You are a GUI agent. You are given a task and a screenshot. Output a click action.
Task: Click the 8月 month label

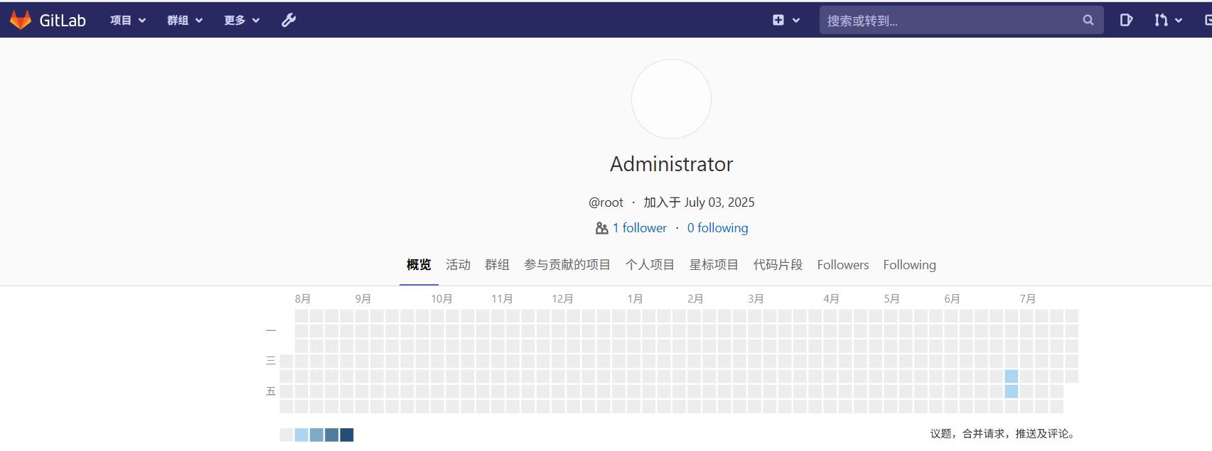pos(303,299)
